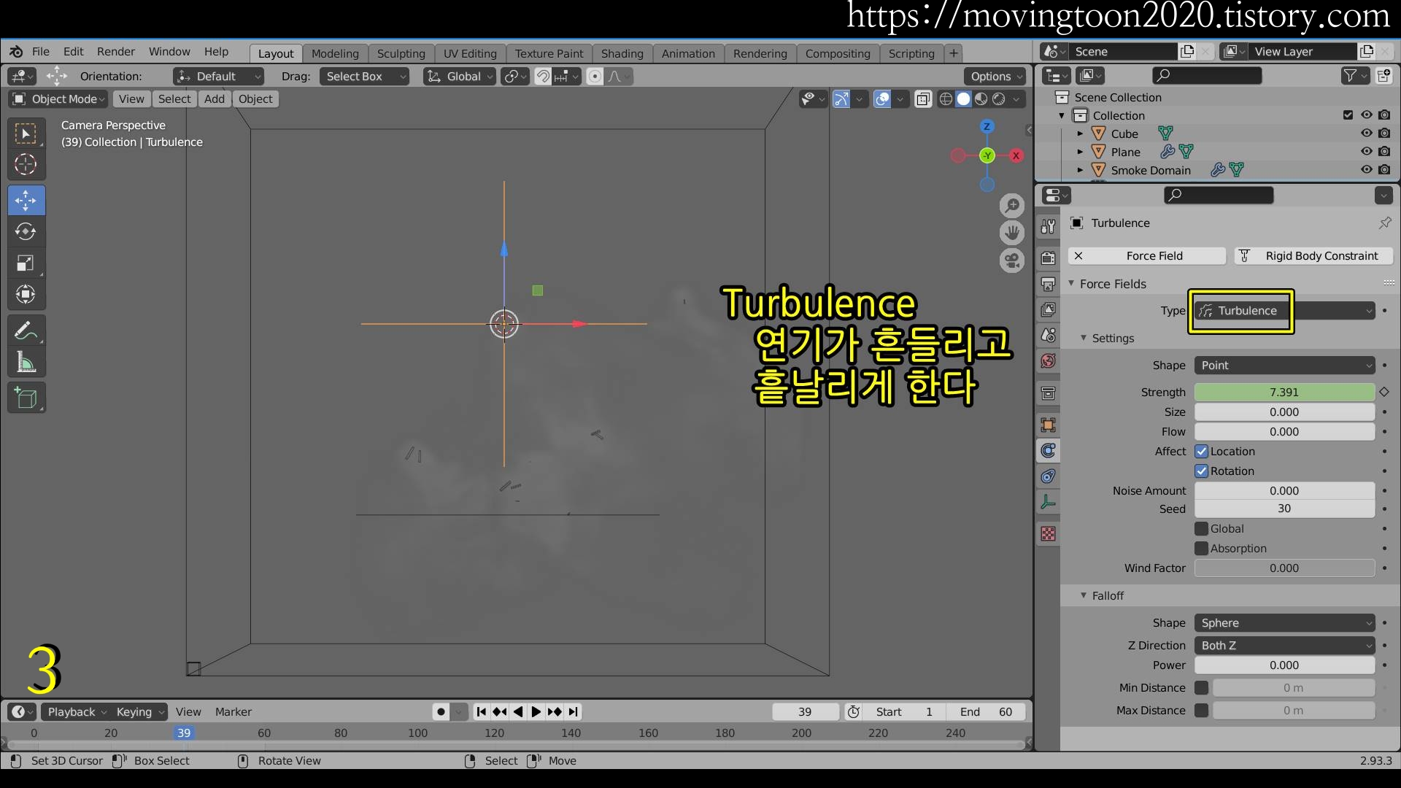Open the viewport Add menu
This screenshot has height=788, width=1401.
pyautogui.click(x=215, y=99)
